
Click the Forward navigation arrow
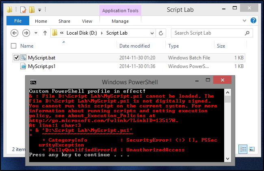(26, 33)
